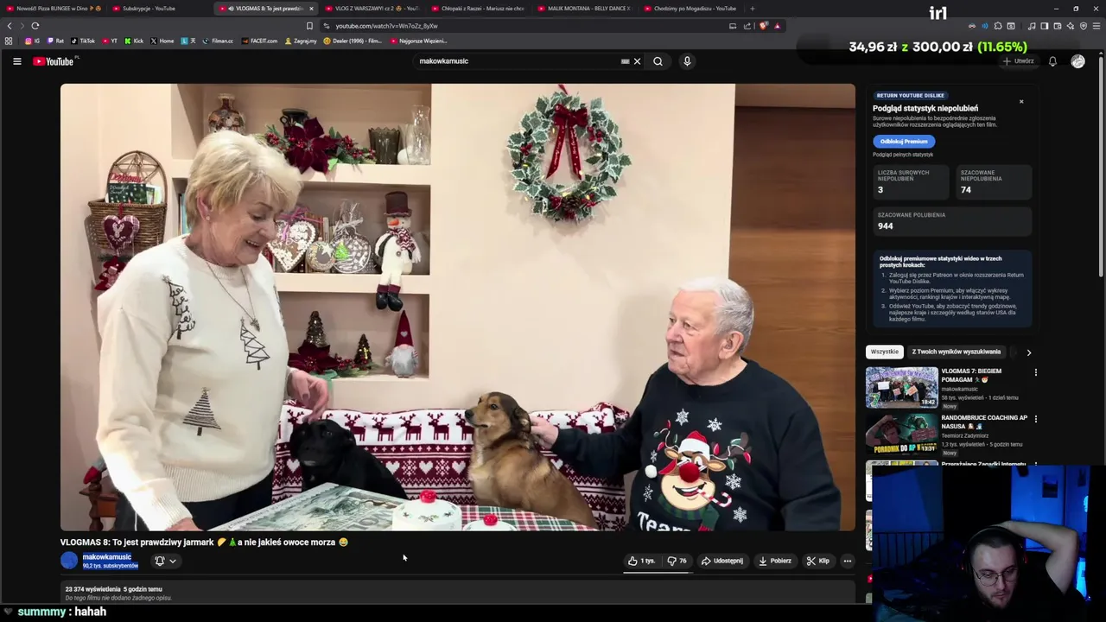Toggle browser sidebar panel icon
The image size is (1106, 622).
tap(1044, 26)
